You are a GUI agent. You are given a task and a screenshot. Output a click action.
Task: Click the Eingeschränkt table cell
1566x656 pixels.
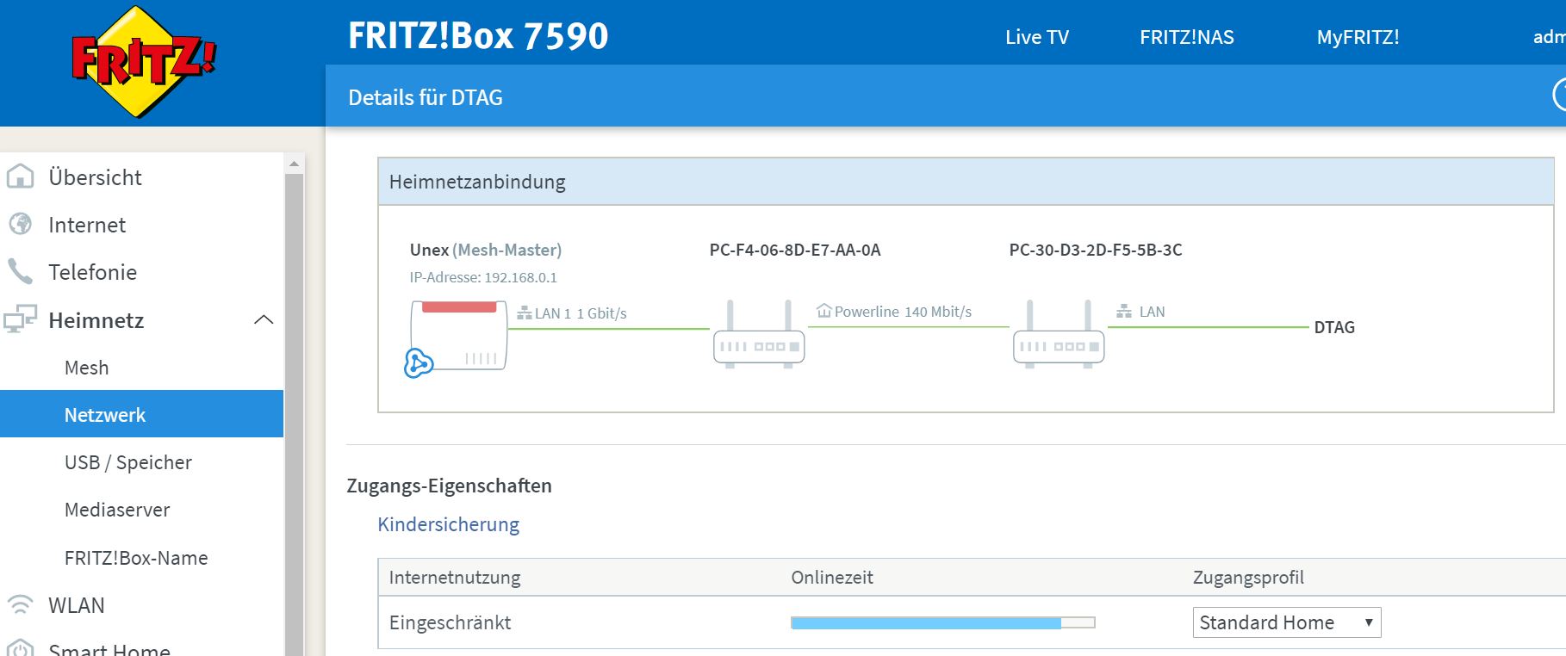450,622
